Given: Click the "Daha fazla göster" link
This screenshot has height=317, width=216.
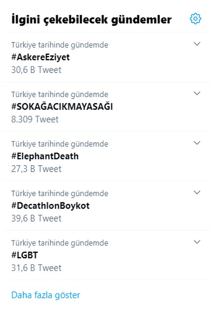Looking at the screenshot, I should (46, 295).
